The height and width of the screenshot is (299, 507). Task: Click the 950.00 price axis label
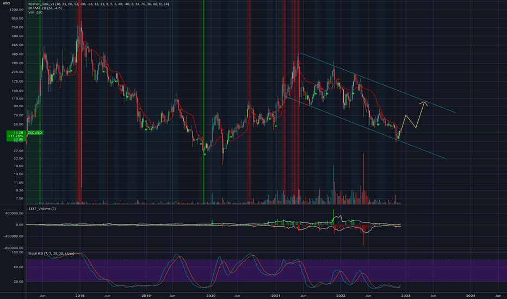[17, 18]
